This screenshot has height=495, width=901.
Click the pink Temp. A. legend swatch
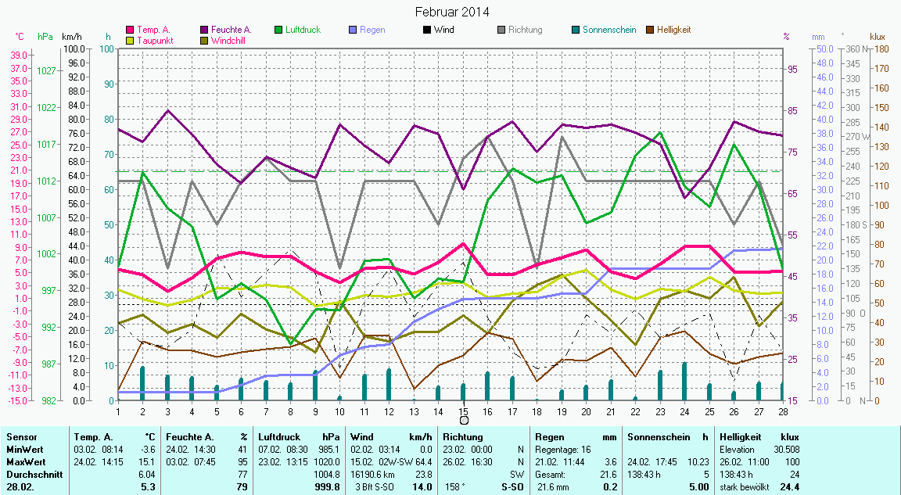pyautogui.click(x=130, y=30)
